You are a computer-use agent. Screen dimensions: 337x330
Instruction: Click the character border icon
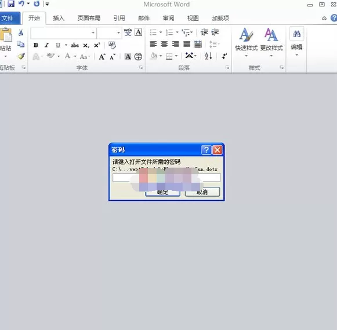point(139,32)
